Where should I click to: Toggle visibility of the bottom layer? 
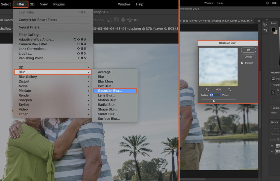point(272,152)
